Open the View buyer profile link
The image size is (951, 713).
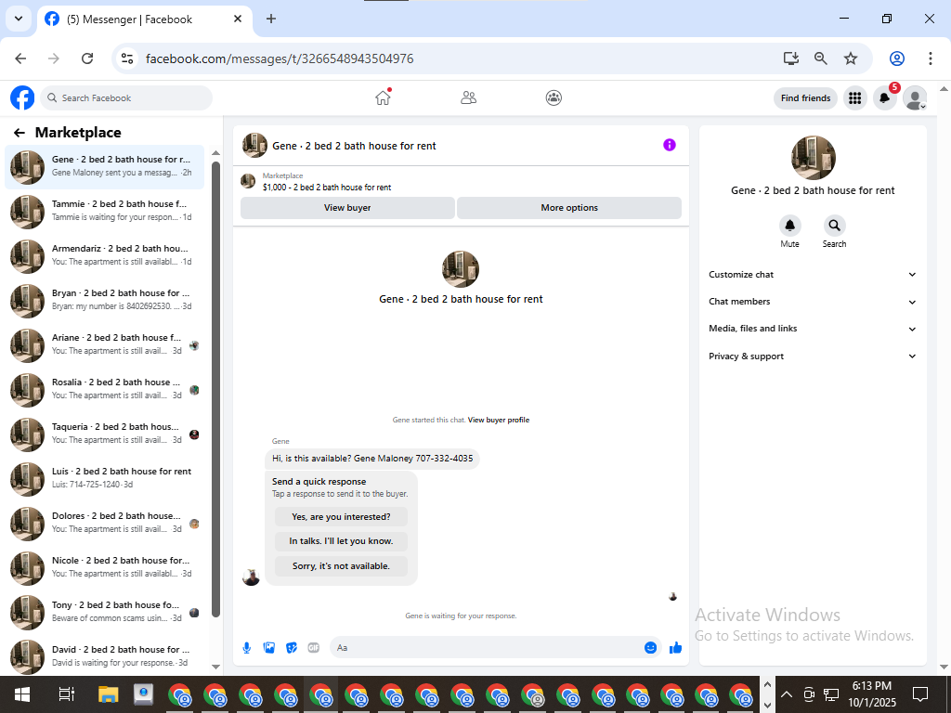pyautogui.click(x=499, y=421)
